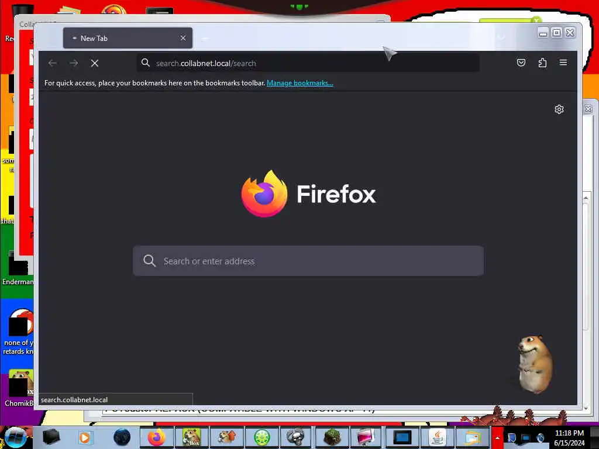This screenshot has width=599, height=449.
Task: Click the magnifier icon in the address bar
Action: (146, 63)
